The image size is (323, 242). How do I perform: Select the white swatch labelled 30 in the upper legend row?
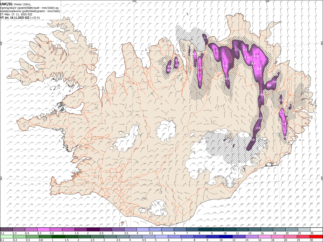pyautogui.click(x=316, y=230)
